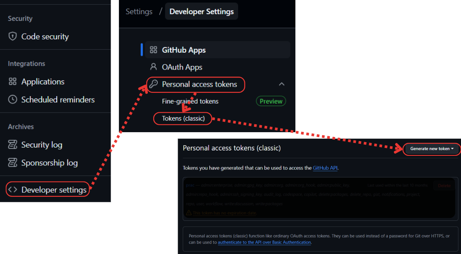461x254 pixels.
Task: Click the Code security shield icon
Action: (12, 36)
